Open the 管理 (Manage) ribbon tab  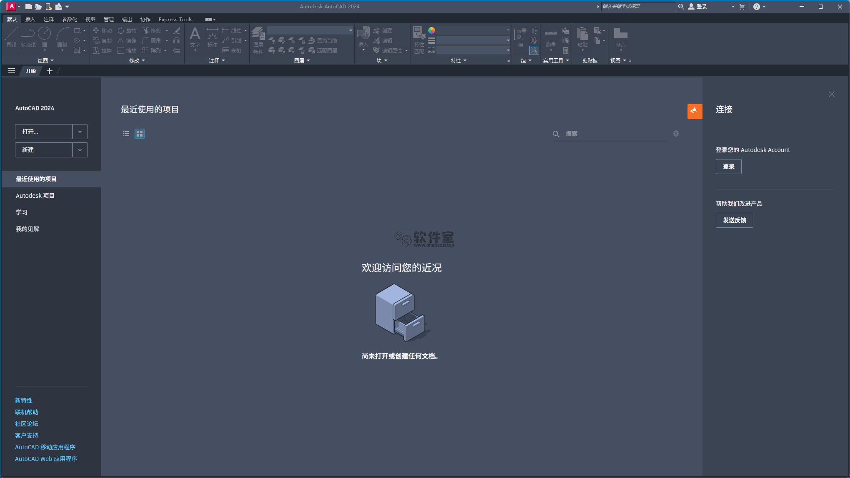pyautogui.click(x=108, y=19)
